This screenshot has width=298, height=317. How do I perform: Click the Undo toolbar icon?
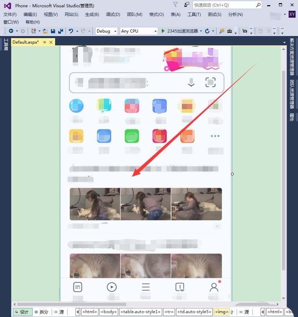point(70,31)
